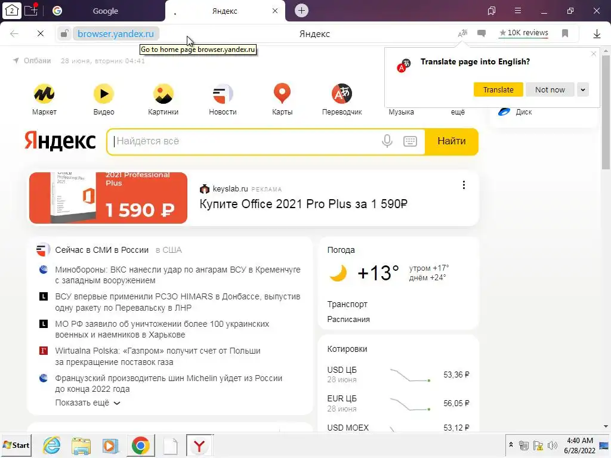Screen dimensions: 611x458
Task: Expand the translate options dropdown arrow
Action: tap(583, 89)
